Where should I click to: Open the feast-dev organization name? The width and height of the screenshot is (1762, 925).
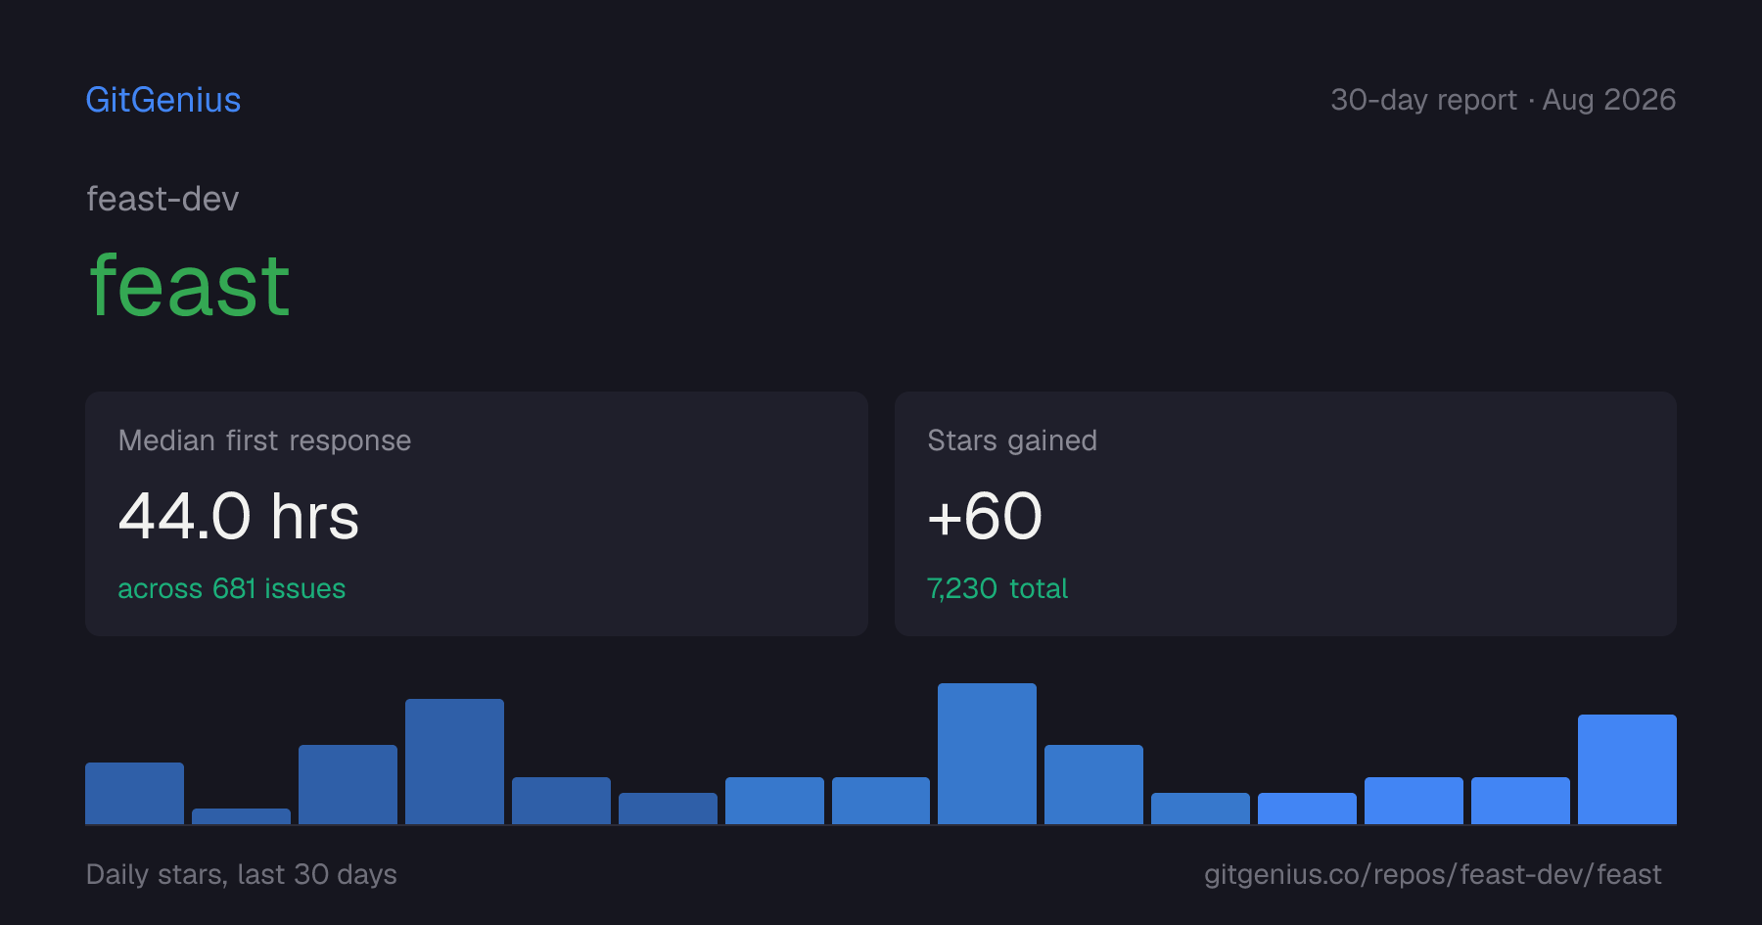(x=162, y=199)
